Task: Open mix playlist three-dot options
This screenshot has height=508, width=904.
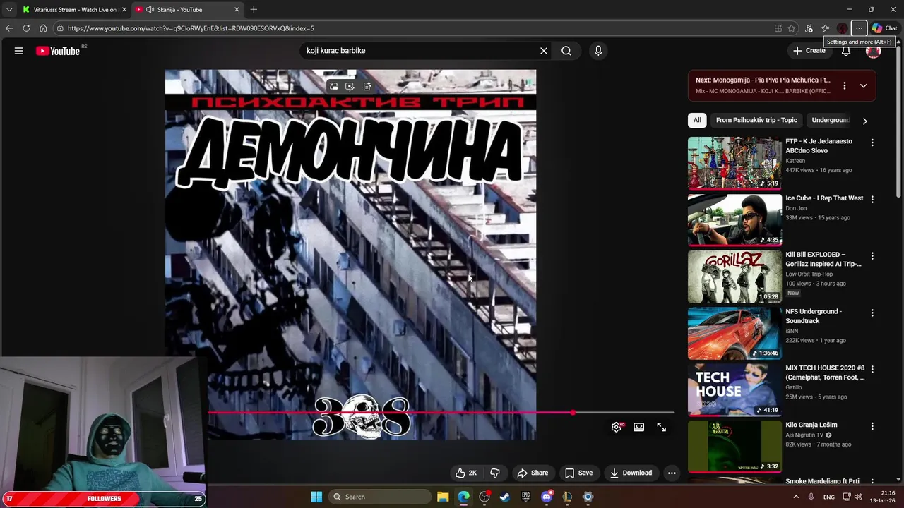Action: (845, 85)
